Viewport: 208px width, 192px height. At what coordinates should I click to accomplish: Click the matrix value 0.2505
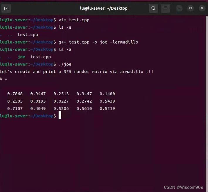(x=15, y=101)
